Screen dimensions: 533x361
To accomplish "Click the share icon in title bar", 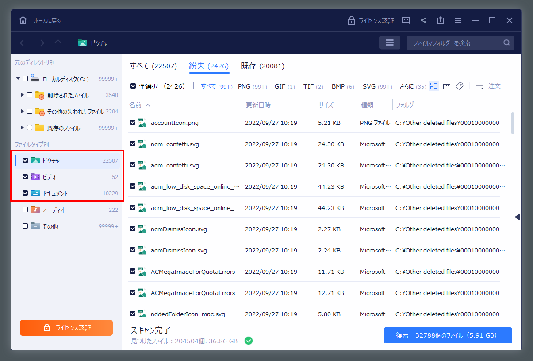I will tap(423, 20).
